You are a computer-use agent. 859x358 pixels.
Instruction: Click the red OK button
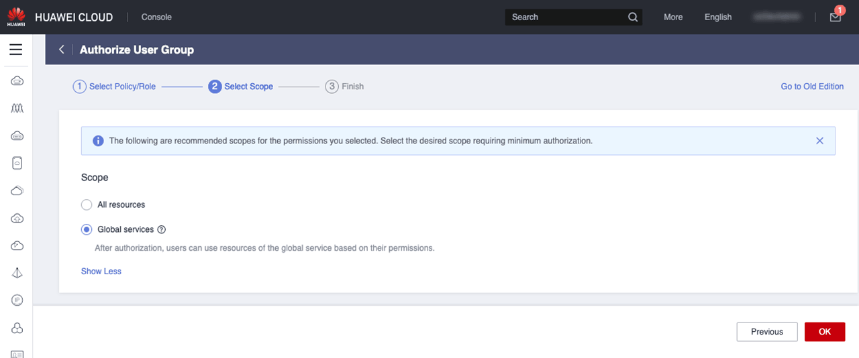tap(824, 332)
